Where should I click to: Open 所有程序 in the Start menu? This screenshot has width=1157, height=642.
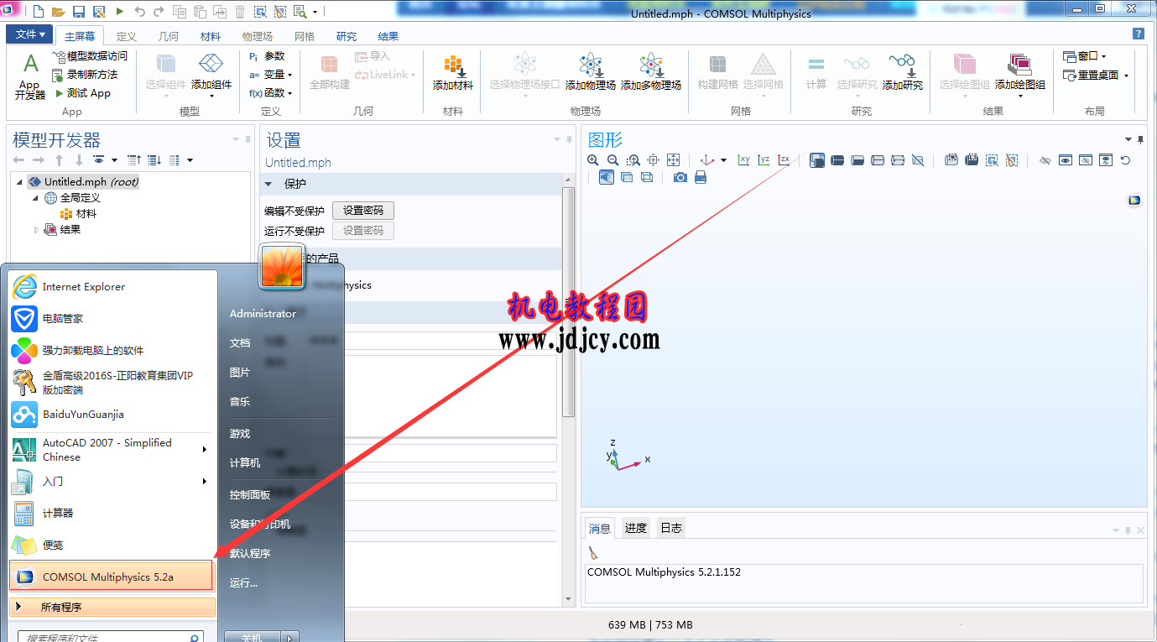tap(112, 607)
